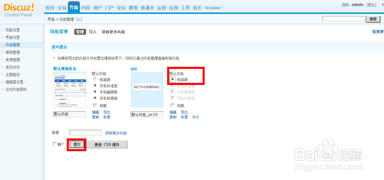Open 在线列表图标 in the sidebar
Image resolution: width=384 pixels, height=180 pixels.
tap(16, 89)
